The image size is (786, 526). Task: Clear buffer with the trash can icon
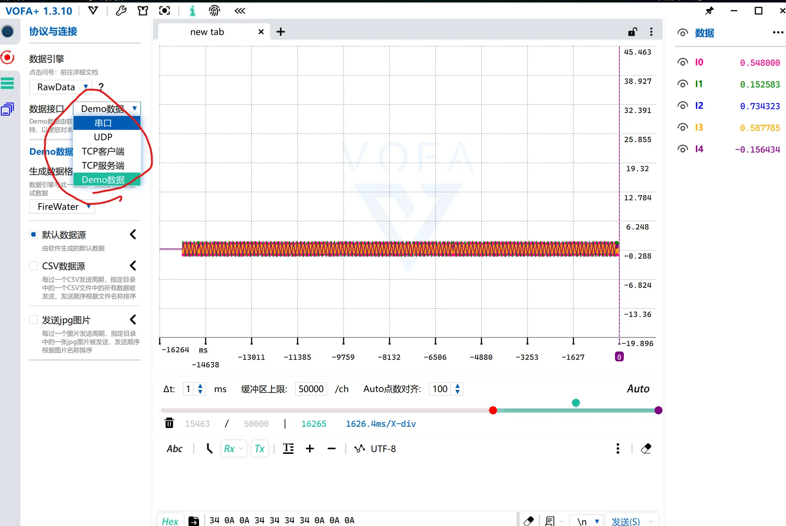tap(169, 423)
